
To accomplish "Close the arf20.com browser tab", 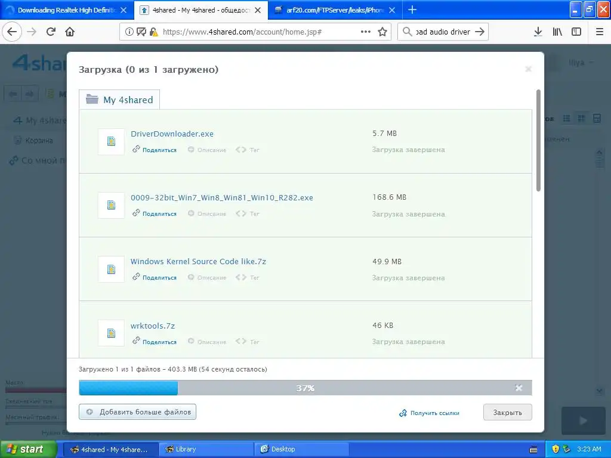I will pyautogui.click(x=392, y=10).
